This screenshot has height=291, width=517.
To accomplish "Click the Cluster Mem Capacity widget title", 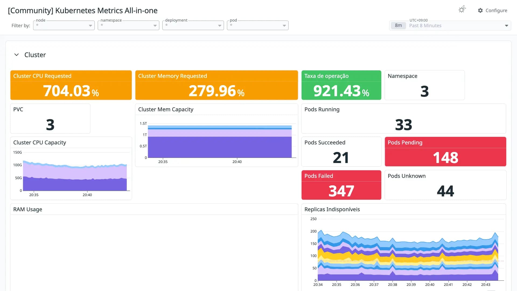I will click(166, 109).
